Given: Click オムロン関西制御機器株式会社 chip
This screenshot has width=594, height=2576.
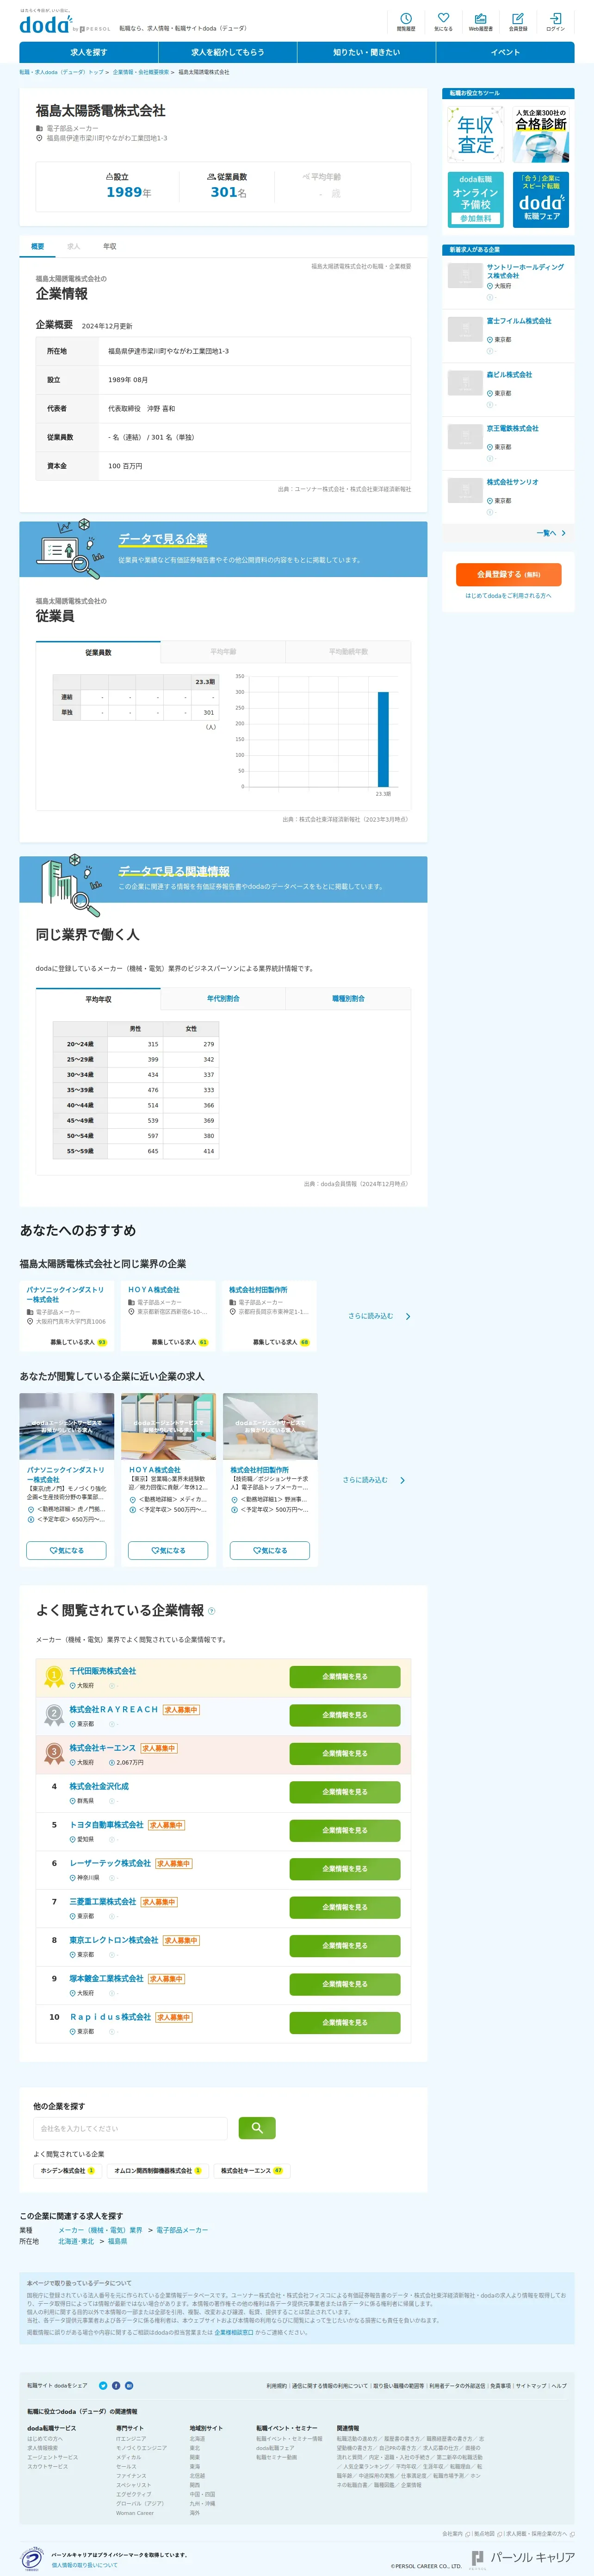Looking at the screenshot, I should tap(157, 2171).
